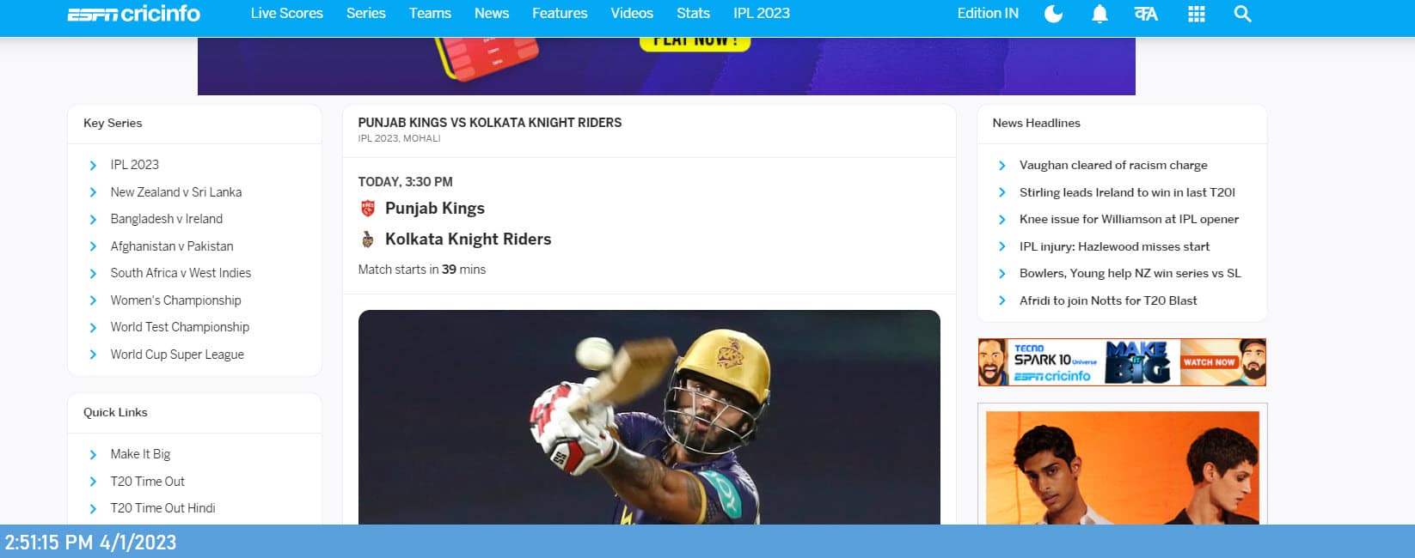This screenshot has width=1415, height=558.
Task: Click the Punjab Kings team logo
Action: point(368,208)
